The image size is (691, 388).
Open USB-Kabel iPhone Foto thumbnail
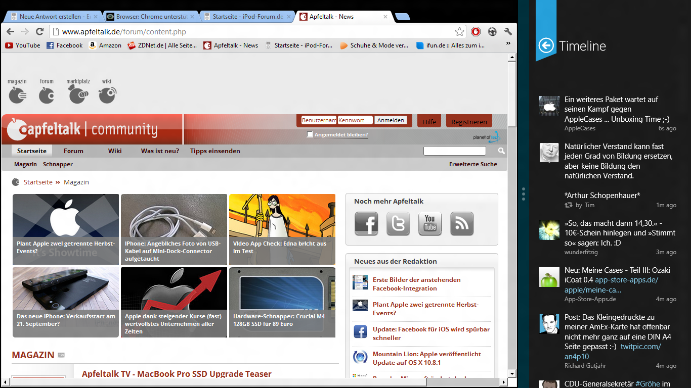point(174,229)
